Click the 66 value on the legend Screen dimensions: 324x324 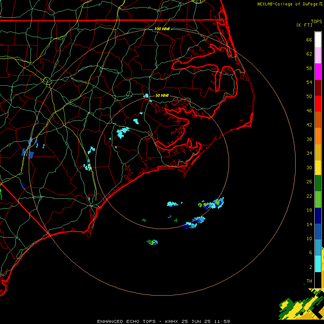[x=309, y=40]
